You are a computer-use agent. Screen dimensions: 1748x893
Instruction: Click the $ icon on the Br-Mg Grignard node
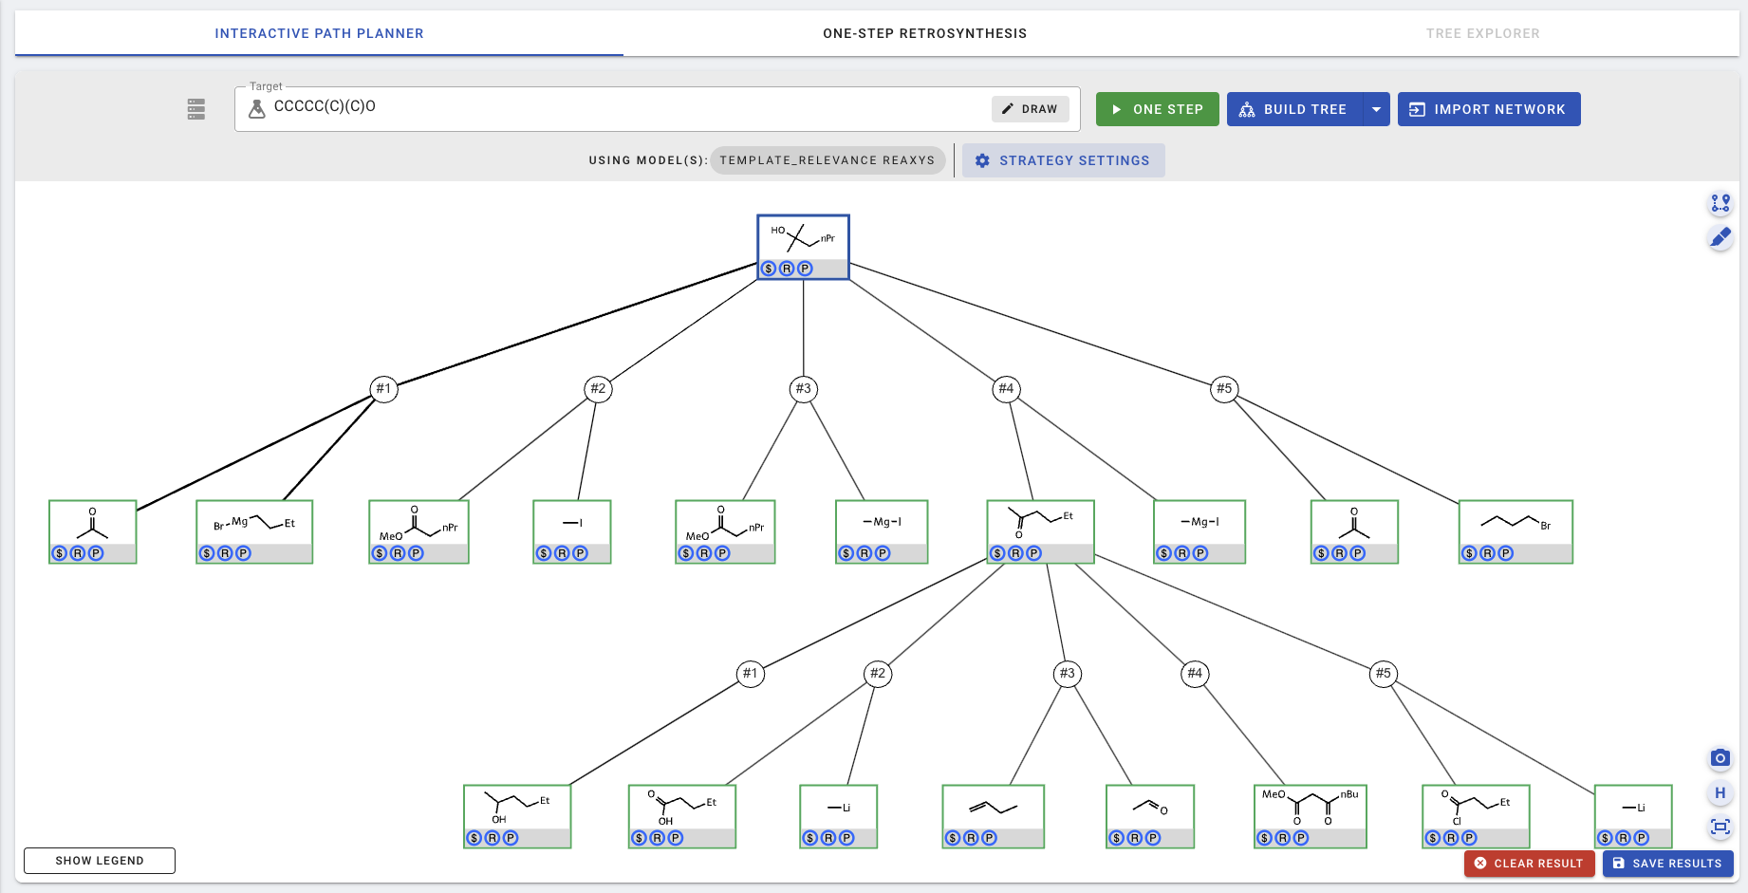207,553
